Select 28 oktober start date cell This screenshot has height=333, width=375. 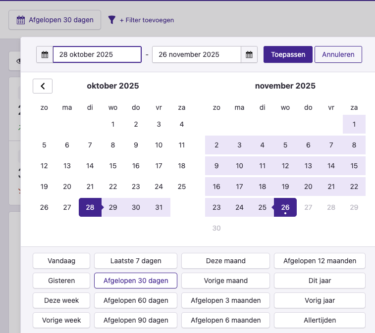click(90, 207)
